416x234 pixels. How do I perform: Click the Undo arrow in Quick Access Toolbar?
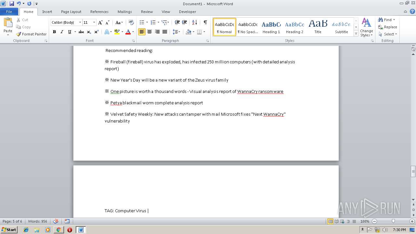tap(19, 4)
